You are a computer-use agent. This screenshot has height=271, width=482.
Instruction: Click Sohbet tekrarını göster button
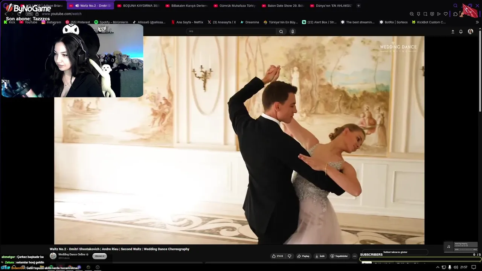pos(395,252)
